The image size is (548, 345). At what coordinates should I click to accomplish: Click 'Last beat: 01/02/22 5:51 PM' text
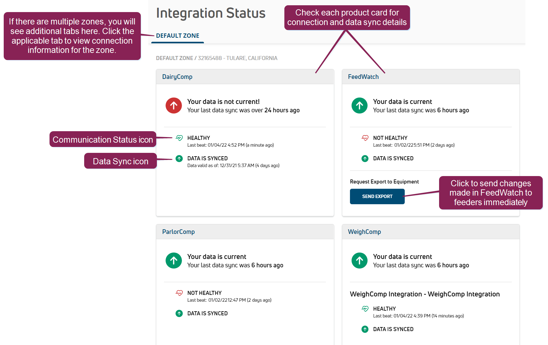(401, 145)
